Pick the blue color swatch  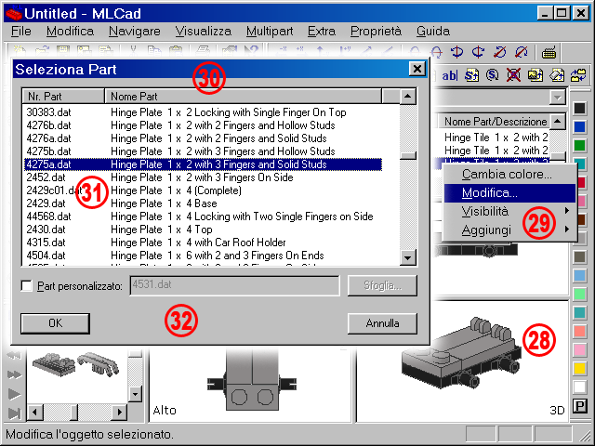tap(579, 126)
